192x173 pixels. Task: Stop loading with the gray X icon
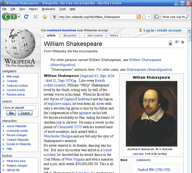pyautogui.click(x=36, y=17)
